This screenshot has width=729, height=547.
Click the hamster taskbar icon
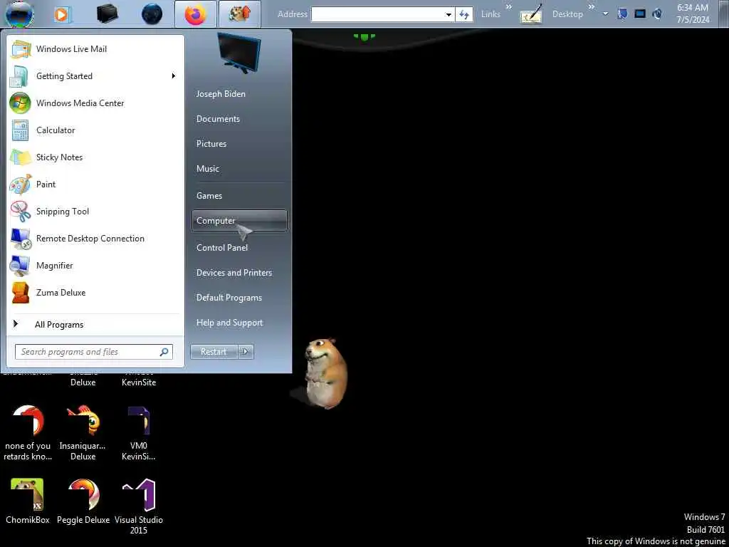pos(240,14)
